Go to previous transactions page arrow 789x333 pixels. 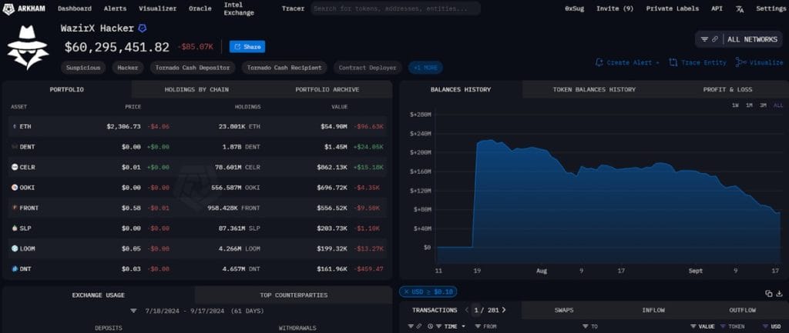pyautogui.click(x=466, y=311)
